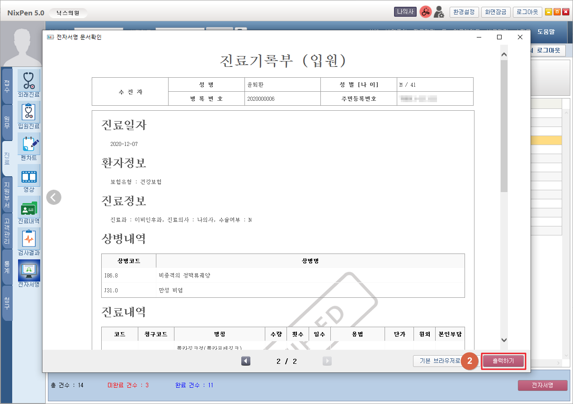The image size is (573, 404).
Task: Click the red biohazard icon in header
Action: click(x=425, y=12)
